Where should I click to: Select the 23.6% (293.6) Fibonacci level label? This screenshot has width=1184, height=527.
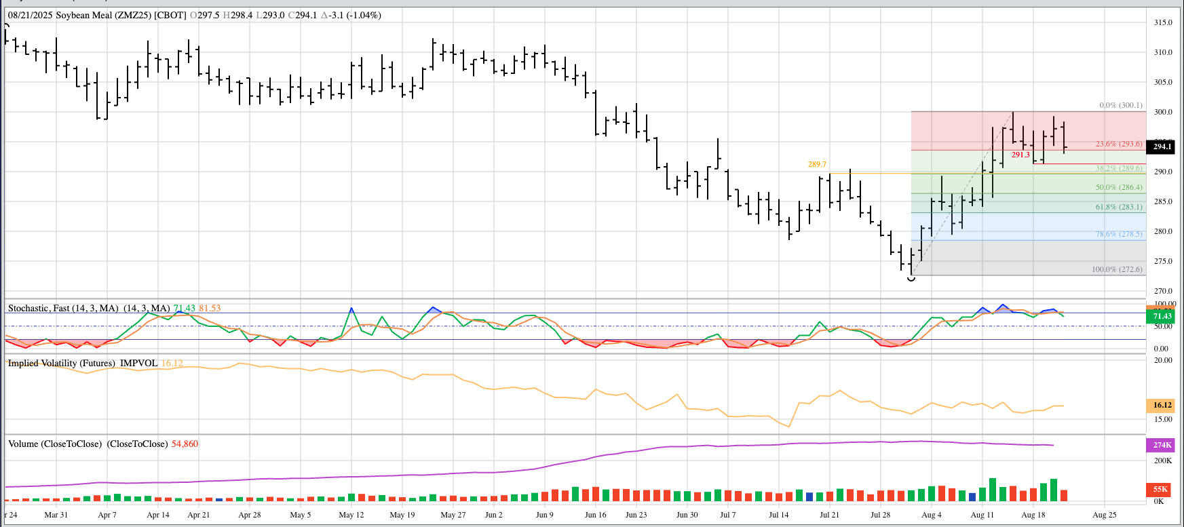pos(1119,144)
